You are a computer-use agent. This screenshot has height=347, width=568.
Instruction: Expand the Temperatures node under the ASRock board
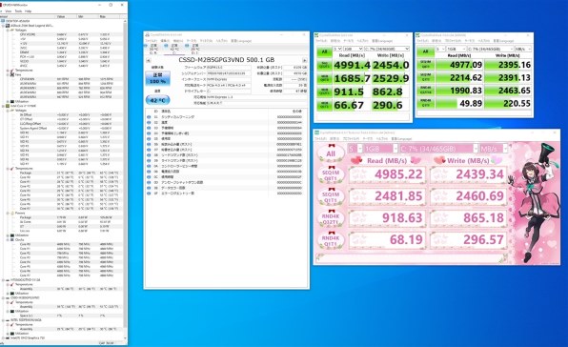click(8, 71)
